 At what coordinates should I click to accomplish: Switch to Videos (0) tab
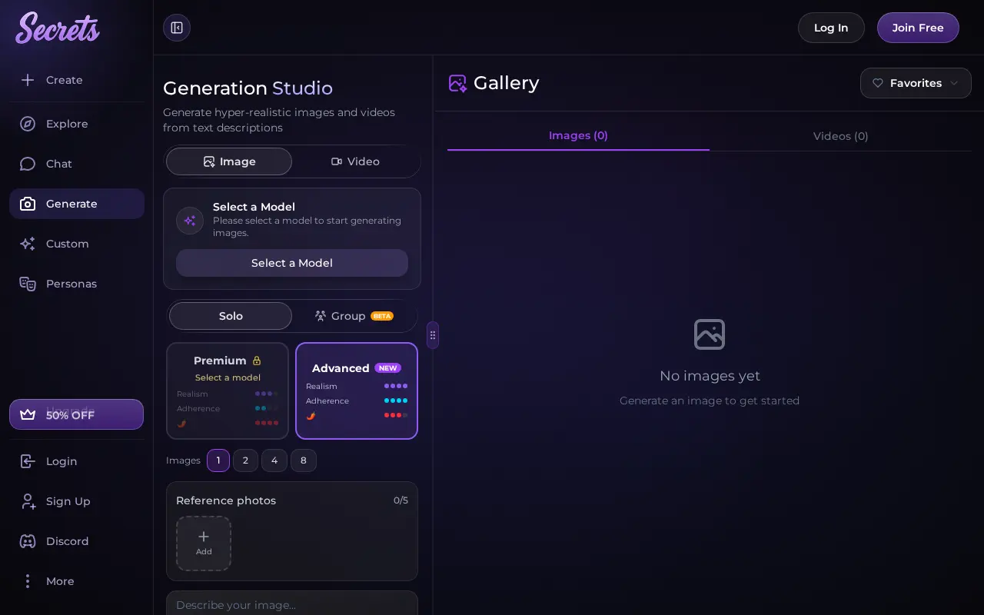841,136
